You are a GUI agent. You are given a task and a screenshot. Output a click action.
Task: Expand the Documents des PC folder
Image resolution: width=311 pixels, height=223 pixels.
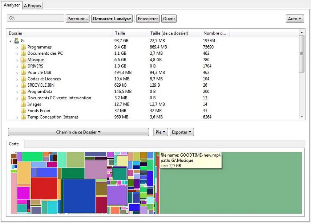point(17,54)
